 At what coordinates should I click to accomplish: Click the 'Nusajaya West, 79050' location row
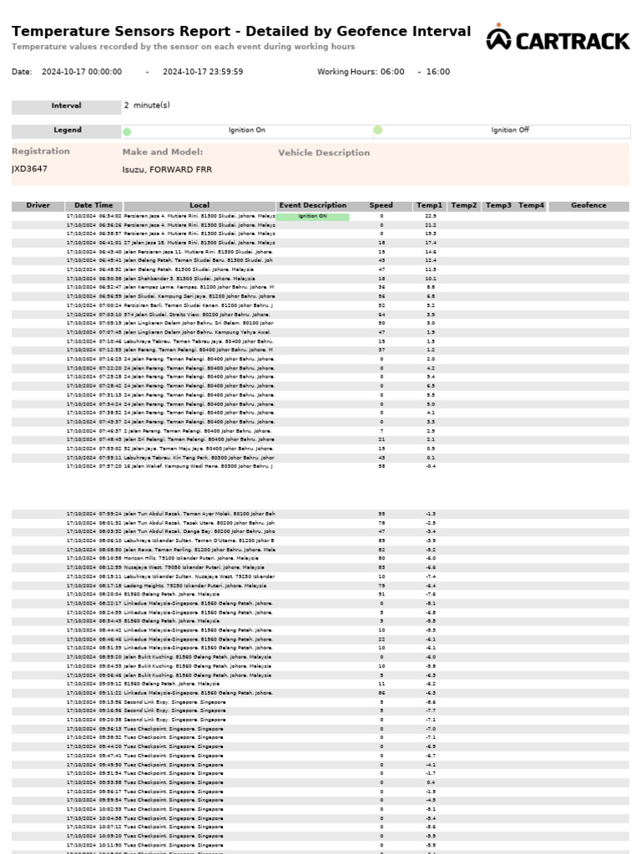(x=320, y=567)
